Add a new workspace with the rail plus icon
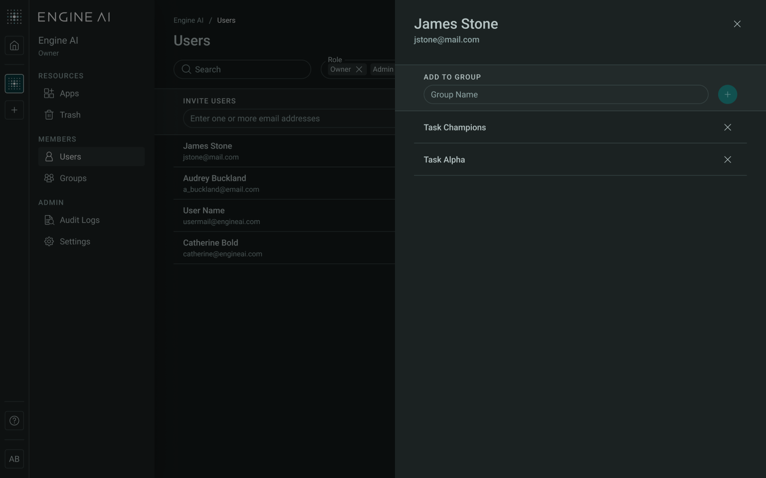Screen dimensions: 766x478 click(14, 110)
